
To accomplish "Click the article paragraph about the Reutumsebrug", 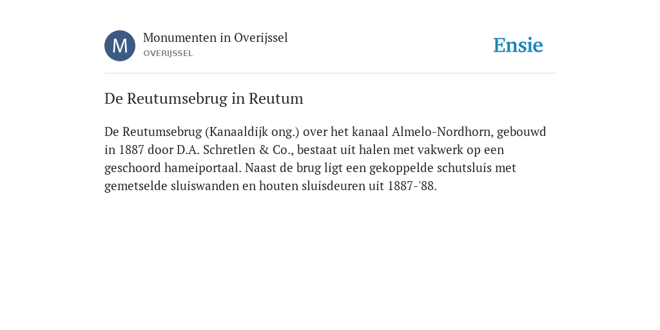I will pyautogui.click(x=325, y=159).
